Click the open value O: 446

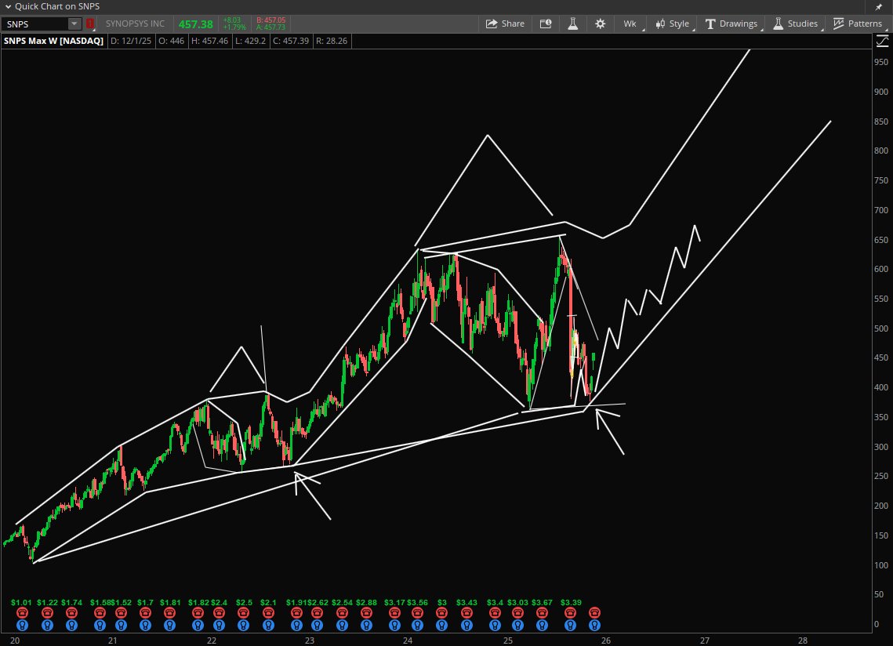point(172,41)
